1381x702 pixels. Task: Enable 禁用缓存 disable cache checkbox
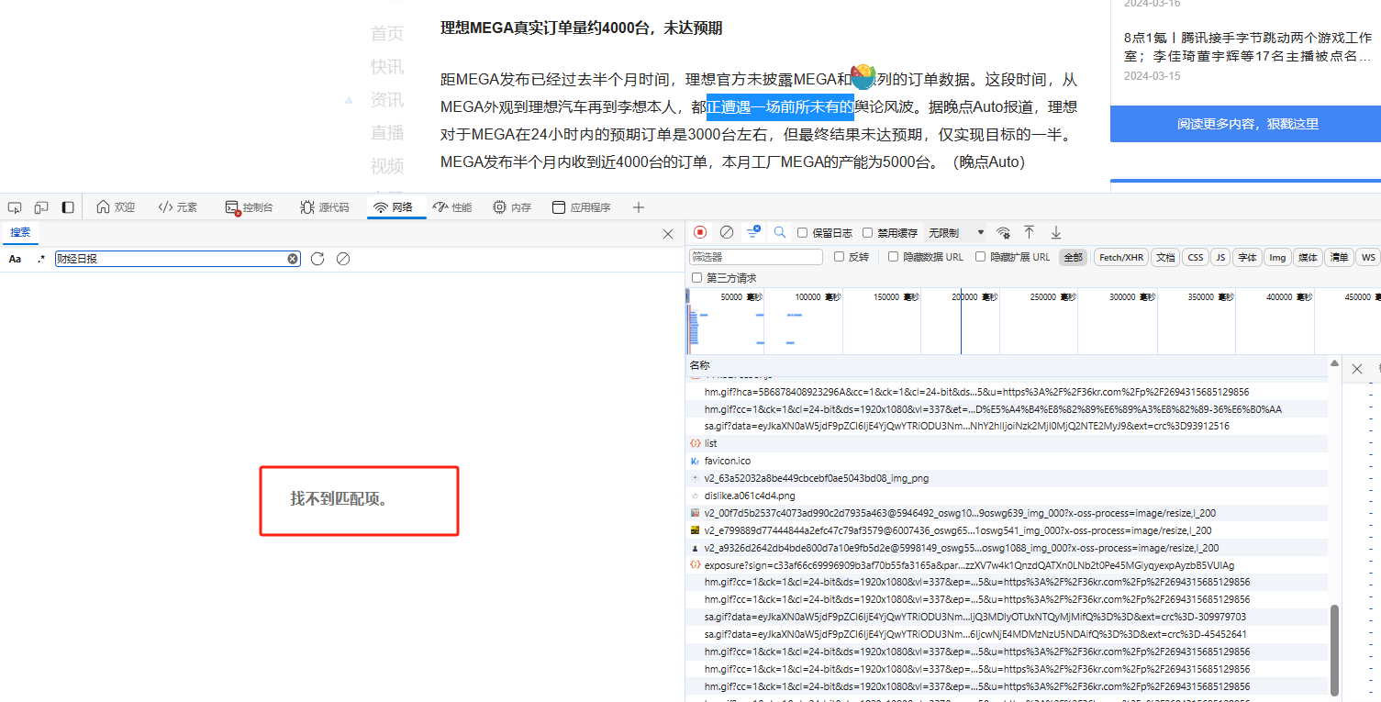(x=868, y=233)
